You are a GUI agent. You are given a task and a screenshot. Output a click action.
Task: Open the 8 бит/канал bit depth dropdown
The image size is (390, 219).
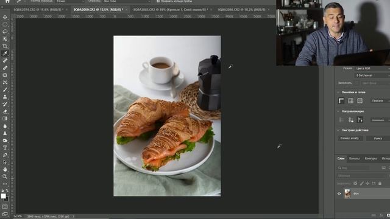pyautogui.click(x=372, y=75)
